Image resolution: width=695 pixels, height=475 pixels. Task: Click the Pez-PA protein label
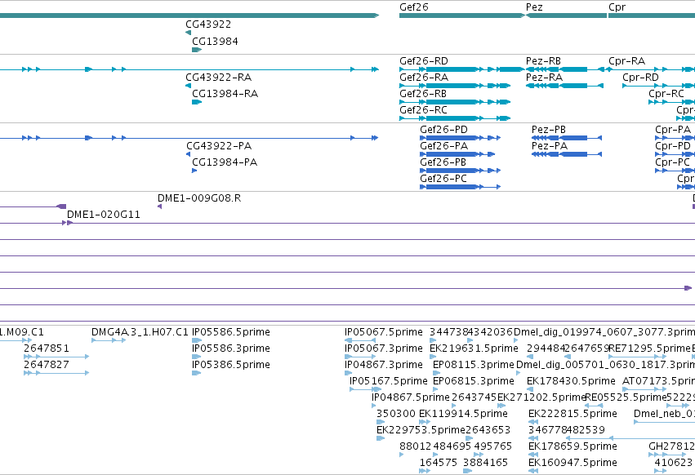click(x=549, y=146)
